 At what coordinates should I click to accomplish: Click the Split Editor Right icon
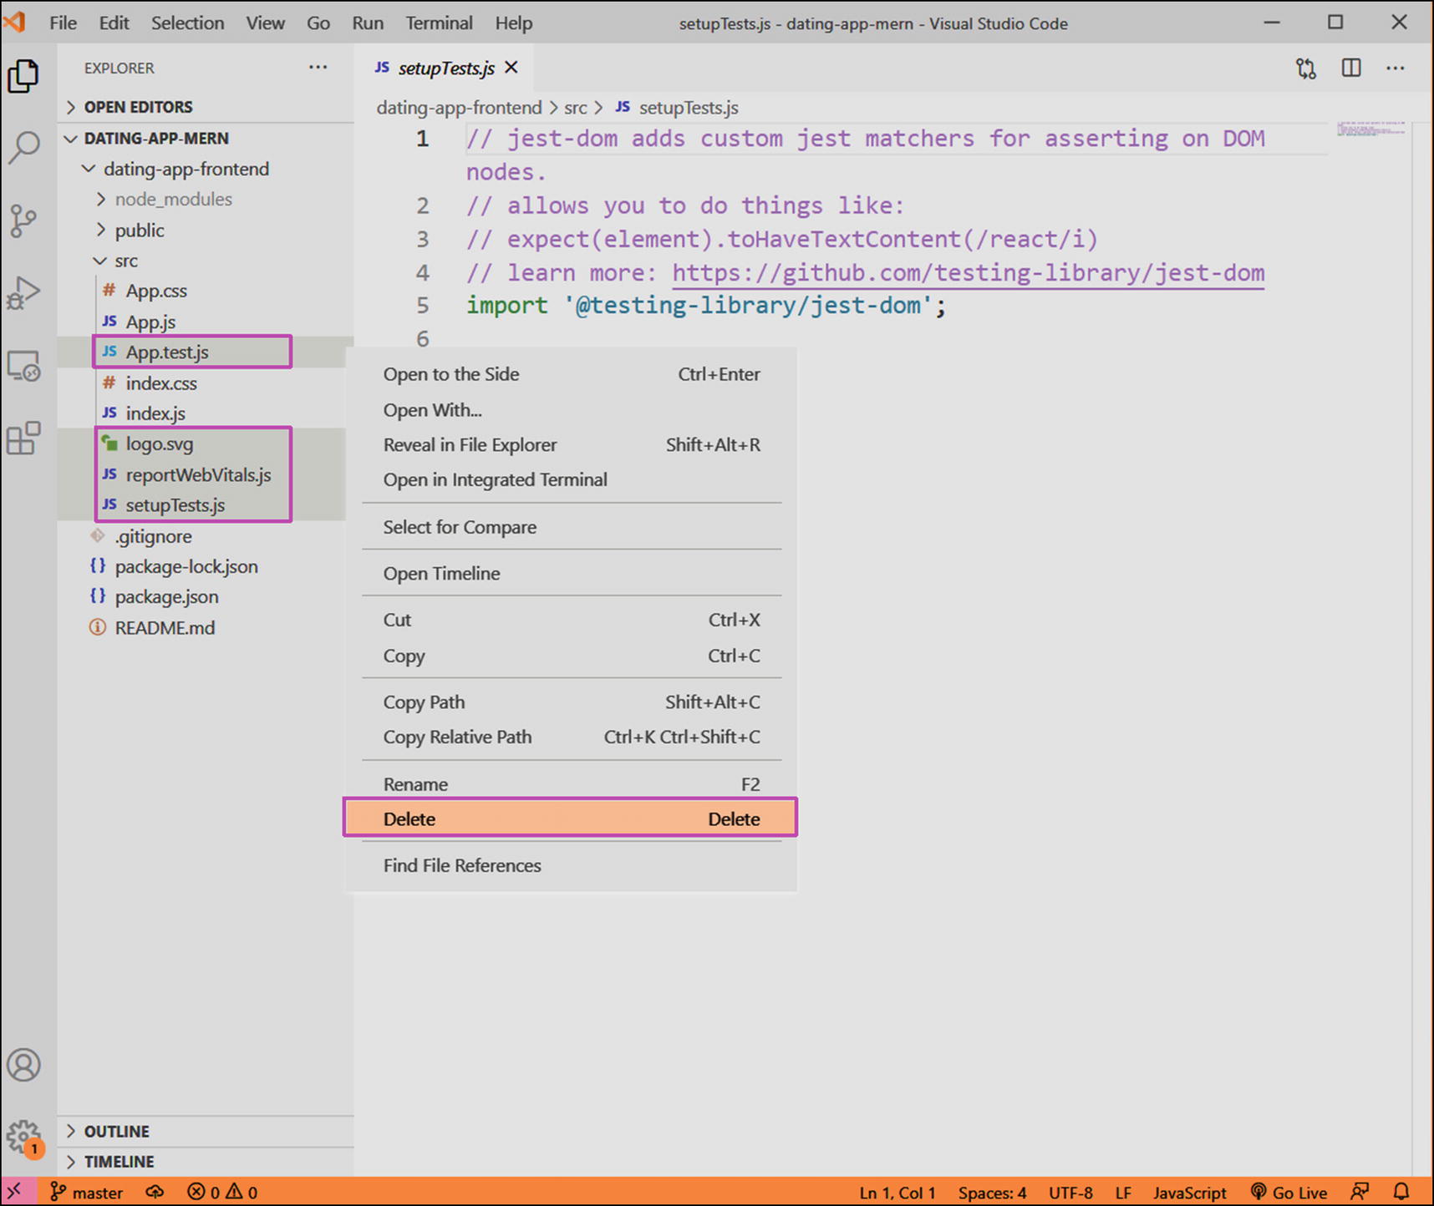[x=1350, y=68]
